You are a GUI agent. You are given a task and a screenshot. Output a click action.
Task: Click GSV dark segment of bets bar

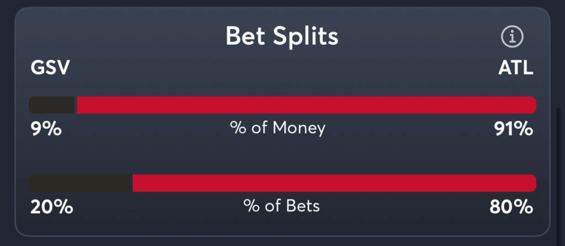[79, 183]
